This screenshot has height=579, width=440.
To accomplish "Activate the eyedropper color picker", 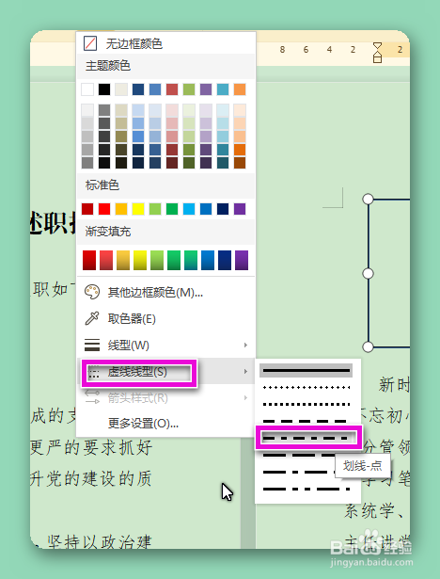I will pos(165,318).
